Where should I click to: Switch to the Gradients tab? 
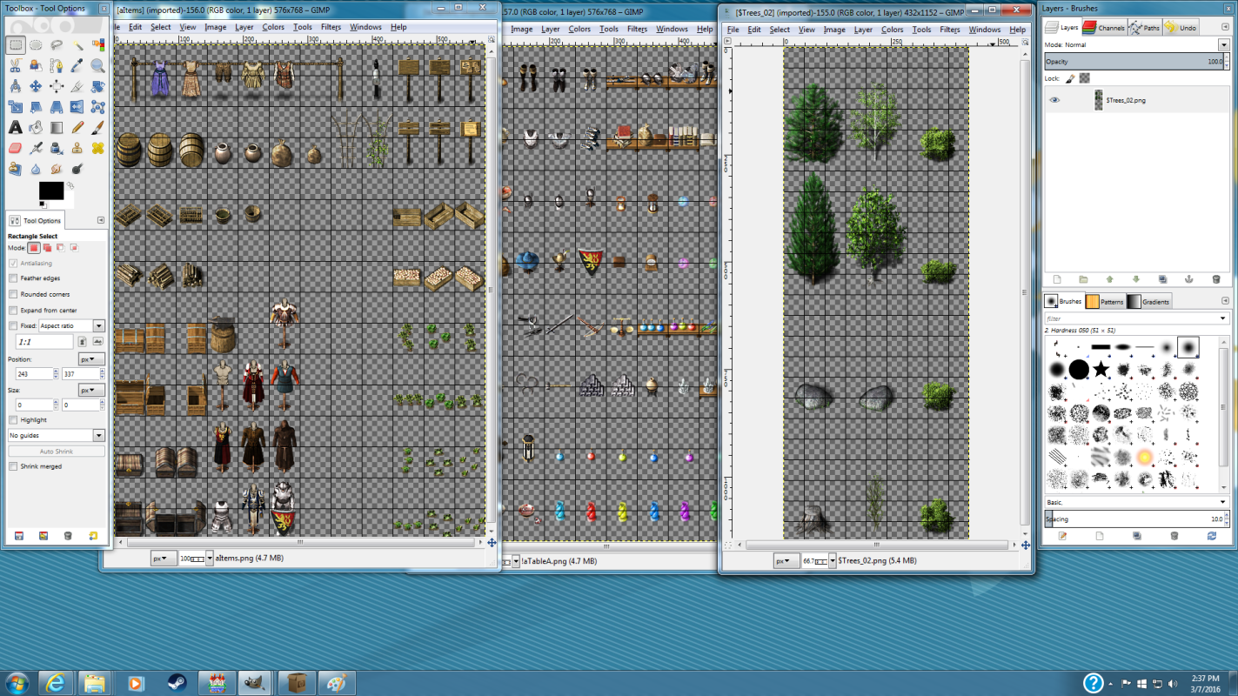pos(1149,302)
